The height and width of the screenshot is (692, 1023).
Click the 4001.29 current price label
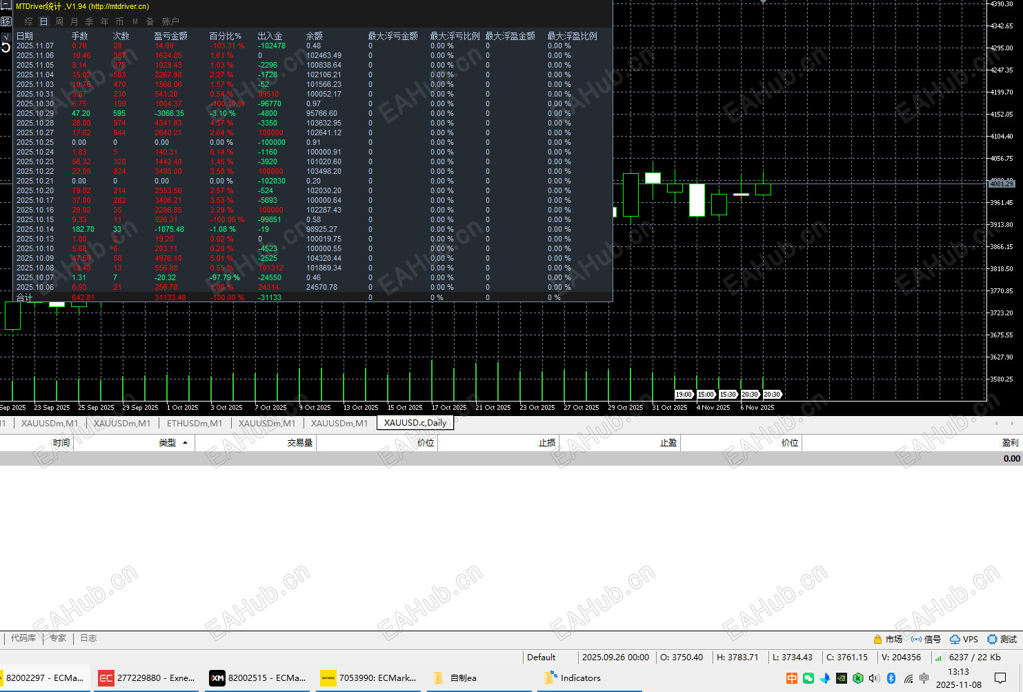(1002, 184)
